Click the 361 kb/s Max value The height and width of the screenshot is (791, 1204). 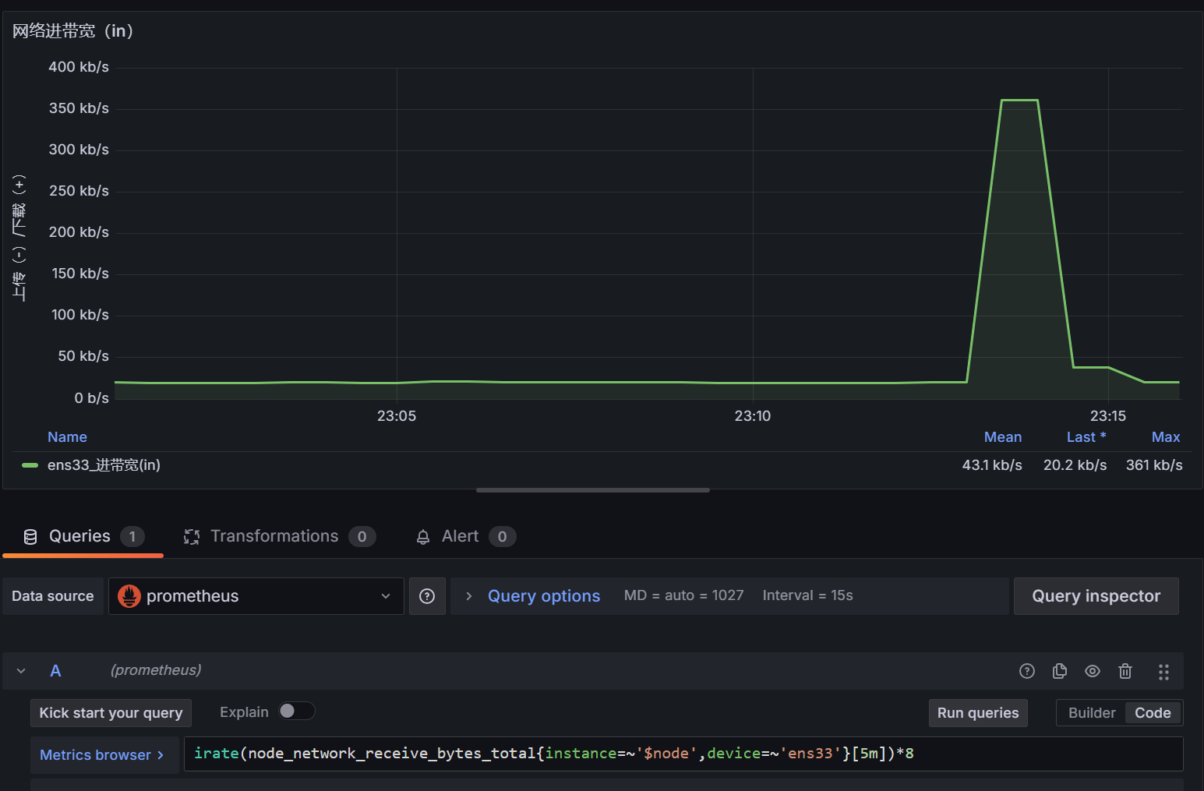click(1154, 465)
